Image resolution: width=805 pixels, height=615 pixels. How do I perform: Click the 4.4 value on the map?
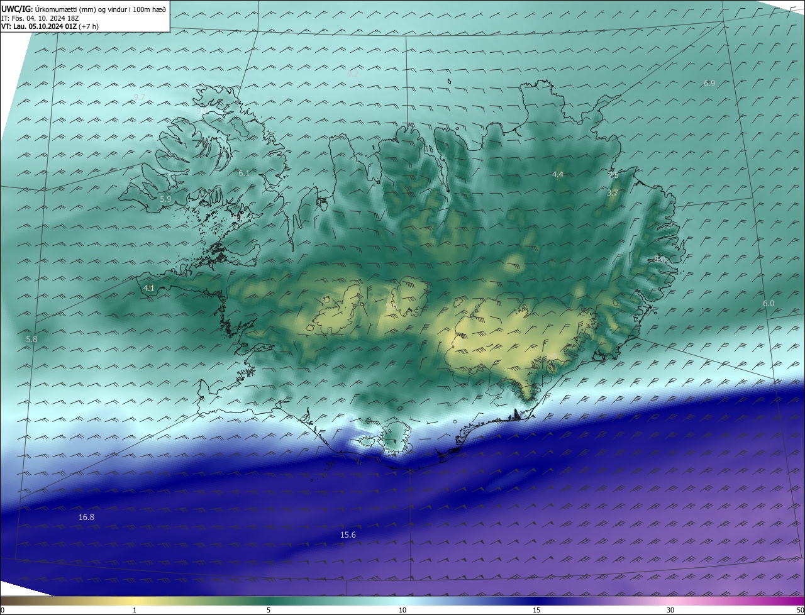tap(558, 174)
